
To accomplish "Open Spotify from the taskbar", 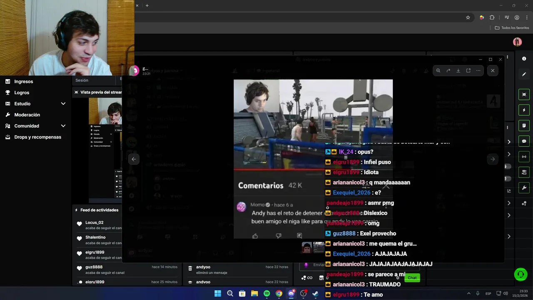I will tap(266, 293).
